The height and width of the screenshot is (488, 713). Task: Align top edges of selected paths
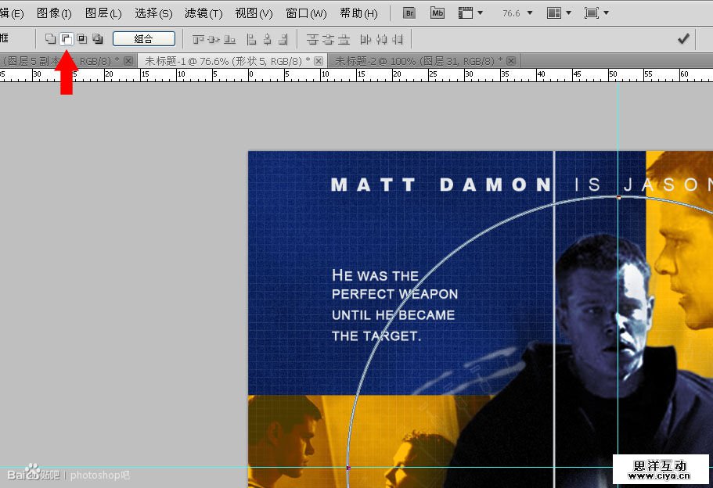[198, 39]
